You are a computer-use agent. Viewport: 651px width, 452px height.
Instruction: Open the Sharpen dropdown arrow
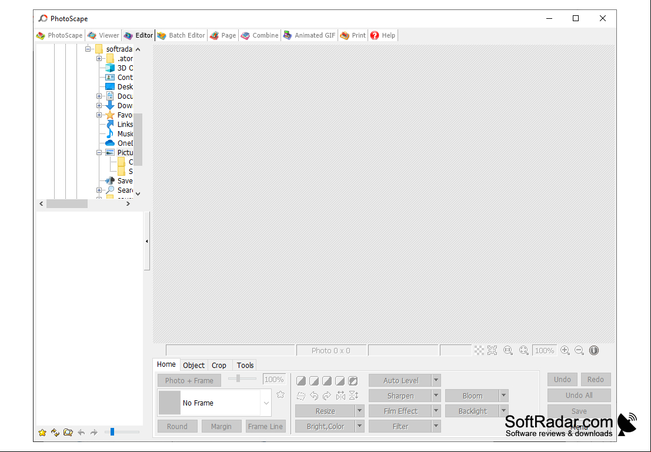(436, 396)
